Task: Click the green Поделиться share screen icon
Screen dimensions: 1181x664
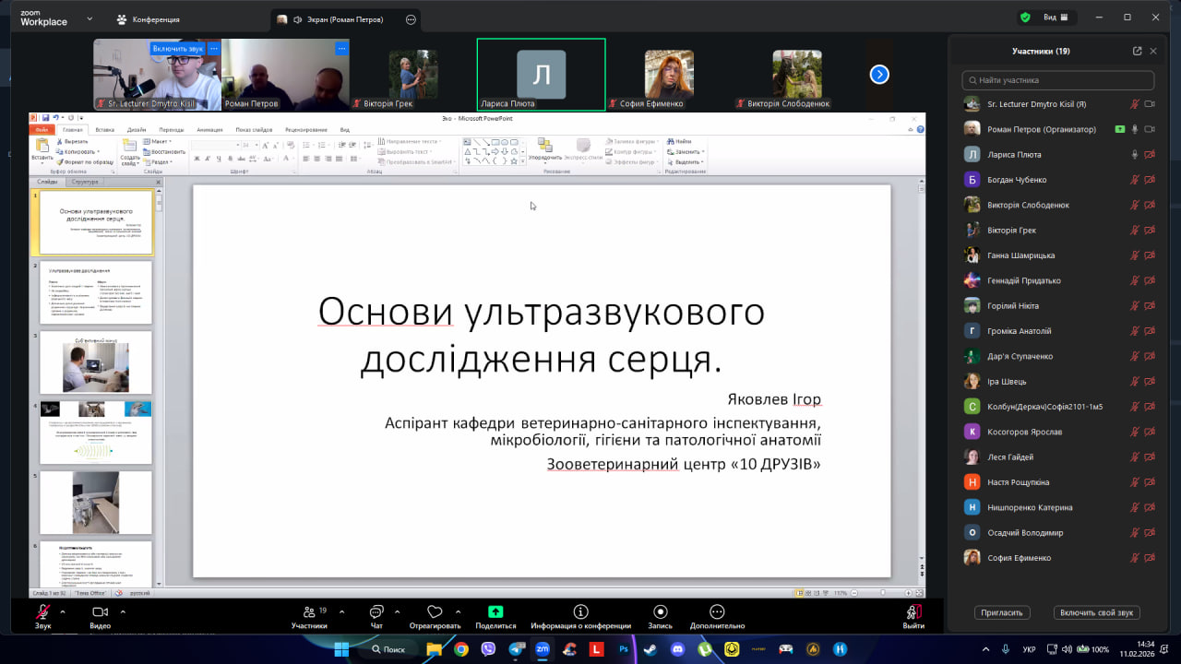Action: 495,611
